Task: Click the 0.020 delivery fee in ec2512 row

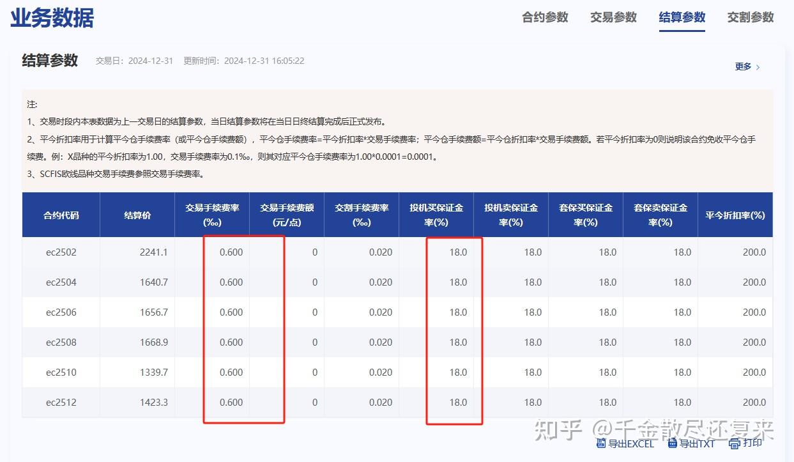Action: [381, 403]
